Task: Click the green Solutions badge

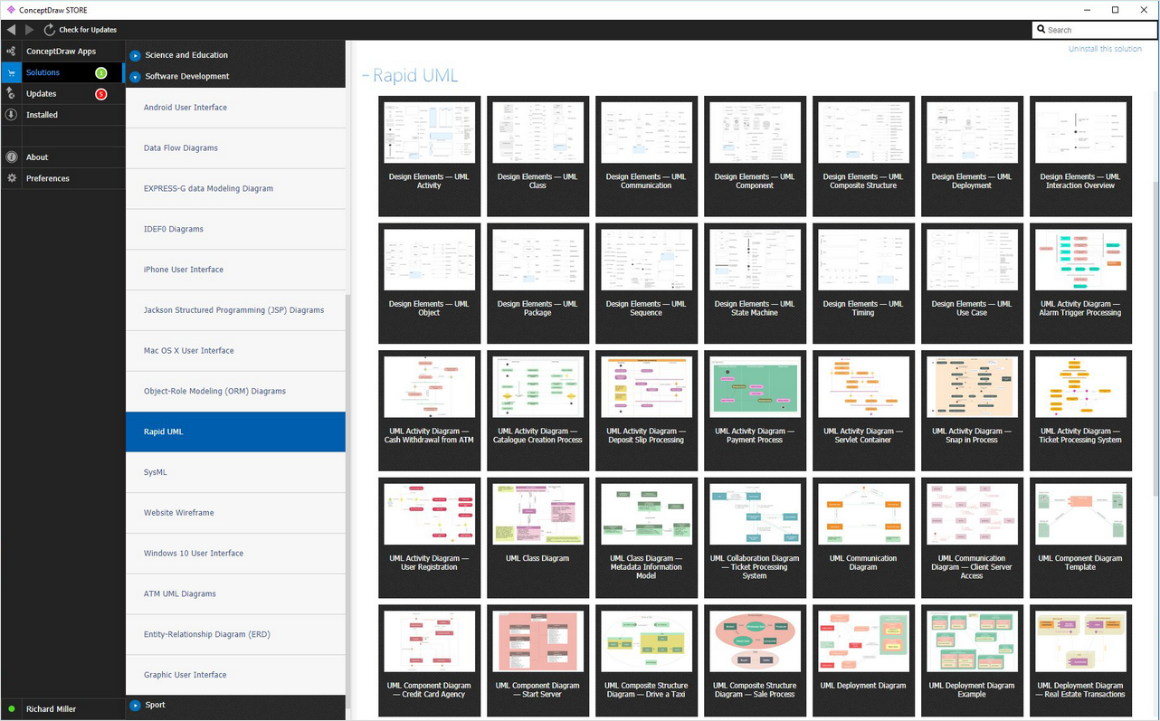Action: coord(101,72)
